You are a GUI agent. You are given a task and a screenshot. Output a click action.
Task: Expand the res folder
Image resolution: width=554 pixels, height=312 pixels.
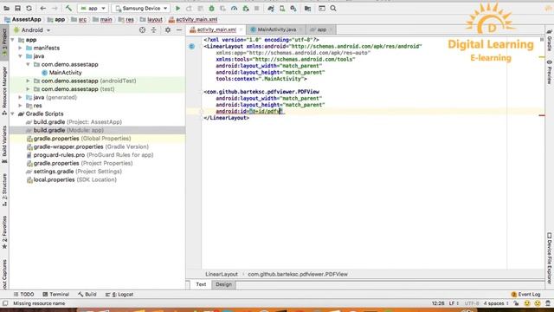[21, 106]
